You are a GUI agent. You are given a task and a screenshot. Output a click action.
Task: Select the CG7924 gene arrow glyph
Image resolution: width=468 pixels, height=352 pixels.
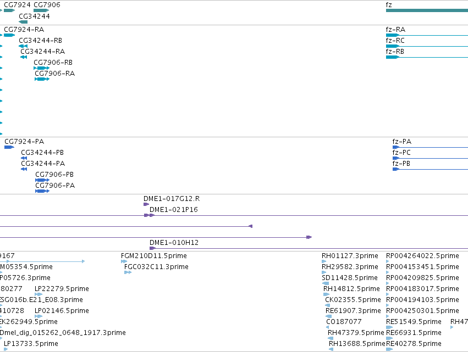[x=9, y=10]
